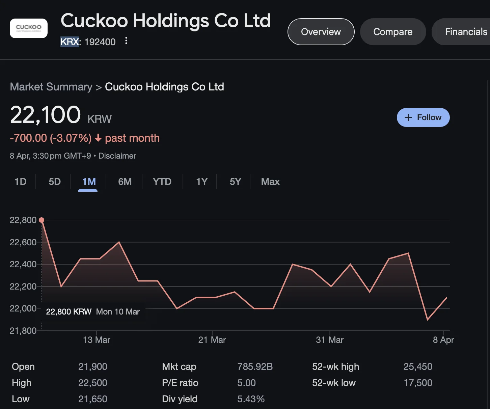
Task: Click the 13 Mar axis label
Action: pos(97,340)
